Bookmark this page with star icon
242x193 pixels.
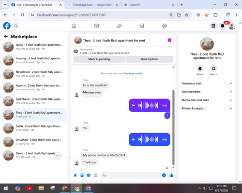click(186, 15)
